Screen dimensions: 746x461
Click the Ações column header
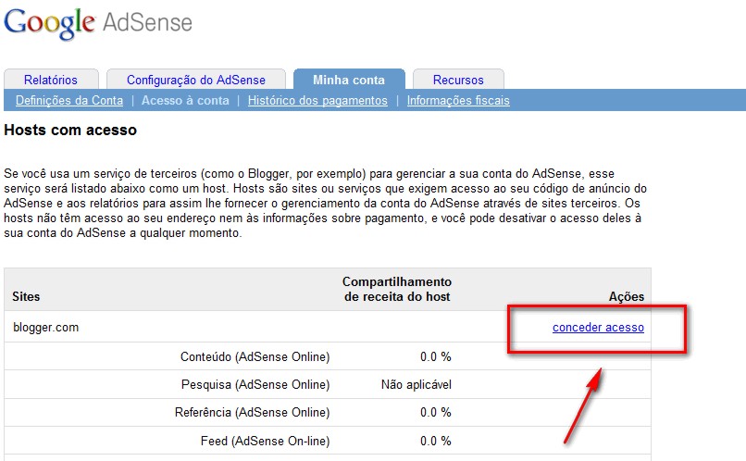click(x=626, y=296)
